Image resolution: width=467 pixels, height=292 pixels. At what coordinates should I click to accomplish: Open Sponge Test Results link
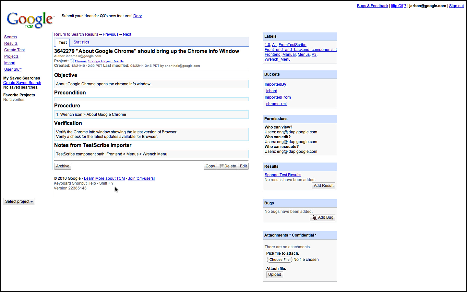click(283, 175)
